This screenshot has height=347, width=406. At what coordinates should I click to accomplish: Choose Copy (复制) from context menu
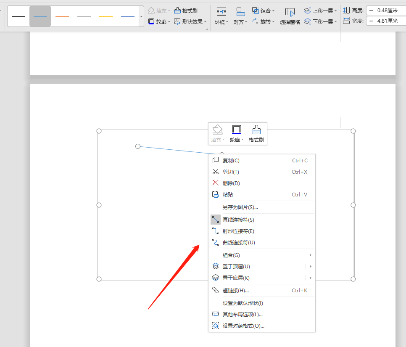click(x=231, y=160)
